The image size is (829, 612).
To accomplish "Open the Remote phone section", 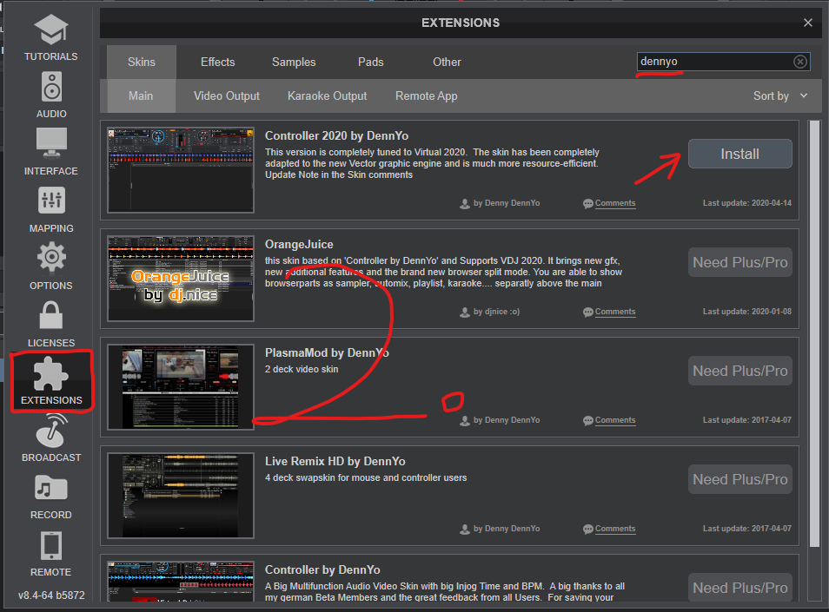I will 50,553.
